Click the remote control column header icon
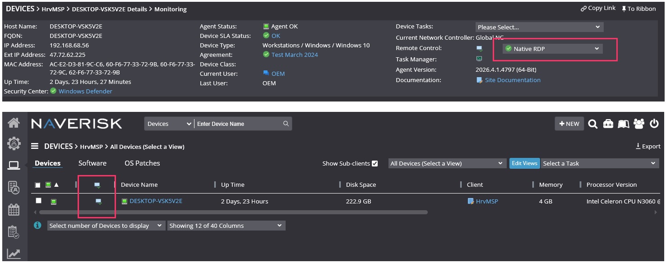The image size is (666, 263). click(x=97, y=185)
